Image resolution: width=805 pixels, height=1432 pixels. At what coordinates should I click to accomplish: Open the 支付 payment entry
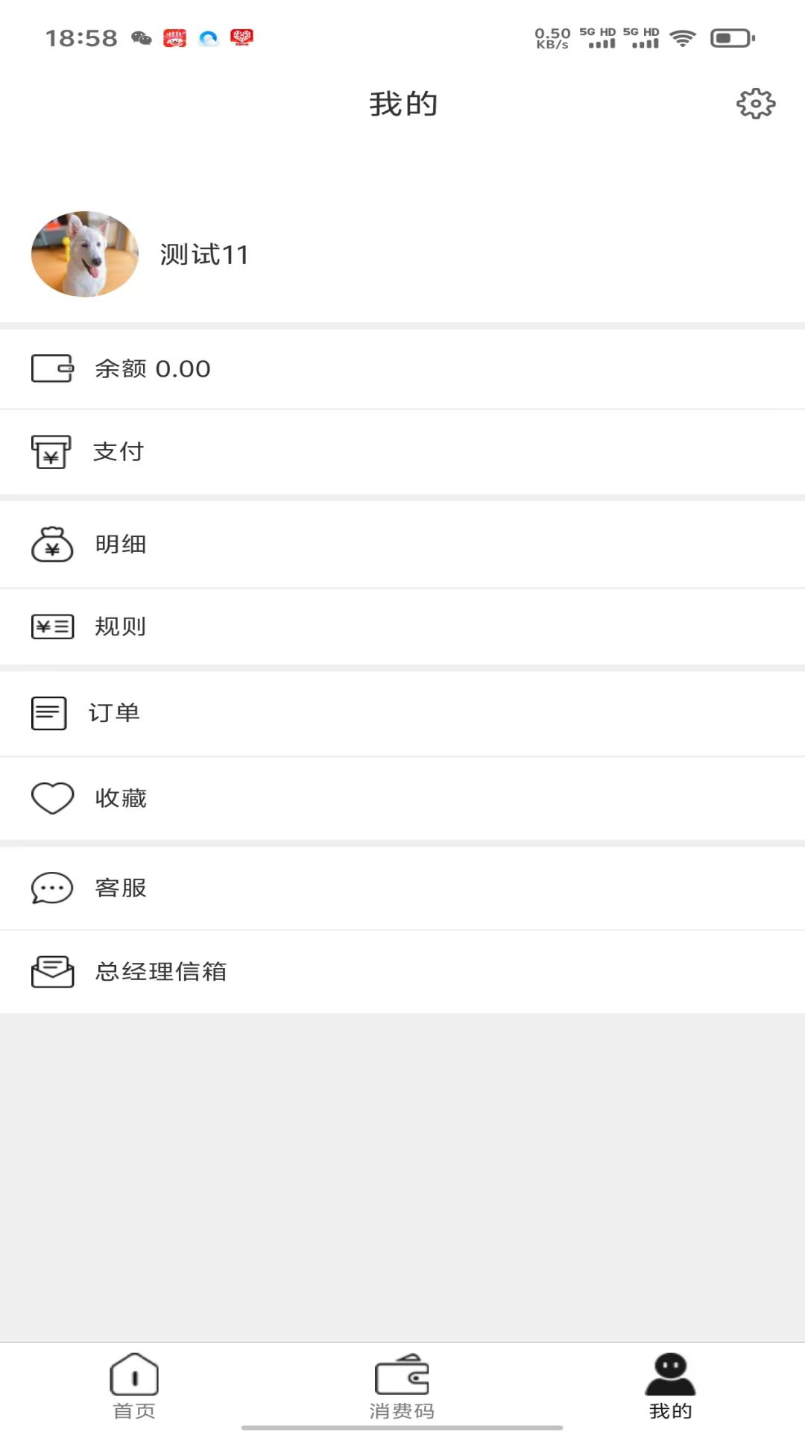(119, 452)
